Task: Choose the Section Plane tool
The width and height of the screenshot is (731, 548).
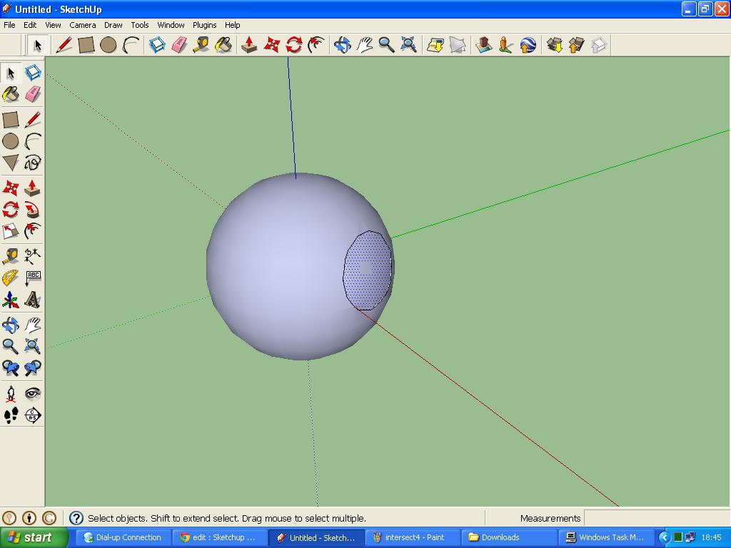Action: tap(33, 415)
